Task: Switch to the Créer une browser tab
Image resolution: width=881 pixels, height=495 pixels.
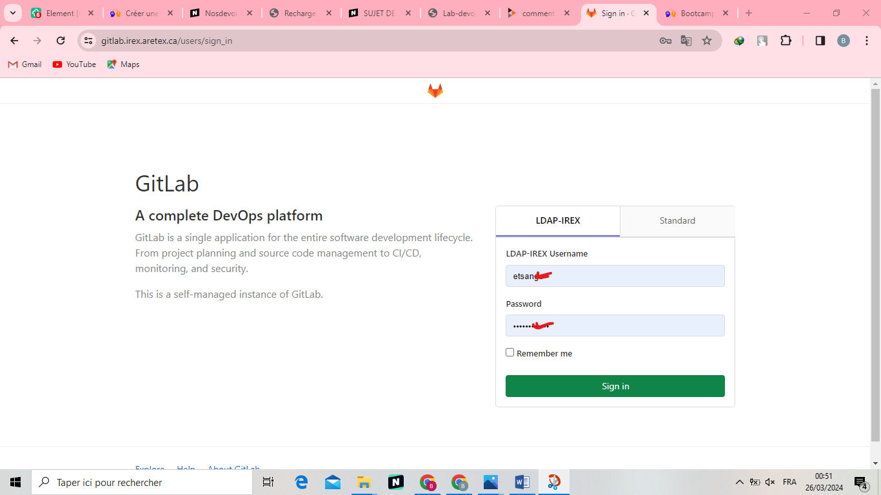Action: (141, 13)
